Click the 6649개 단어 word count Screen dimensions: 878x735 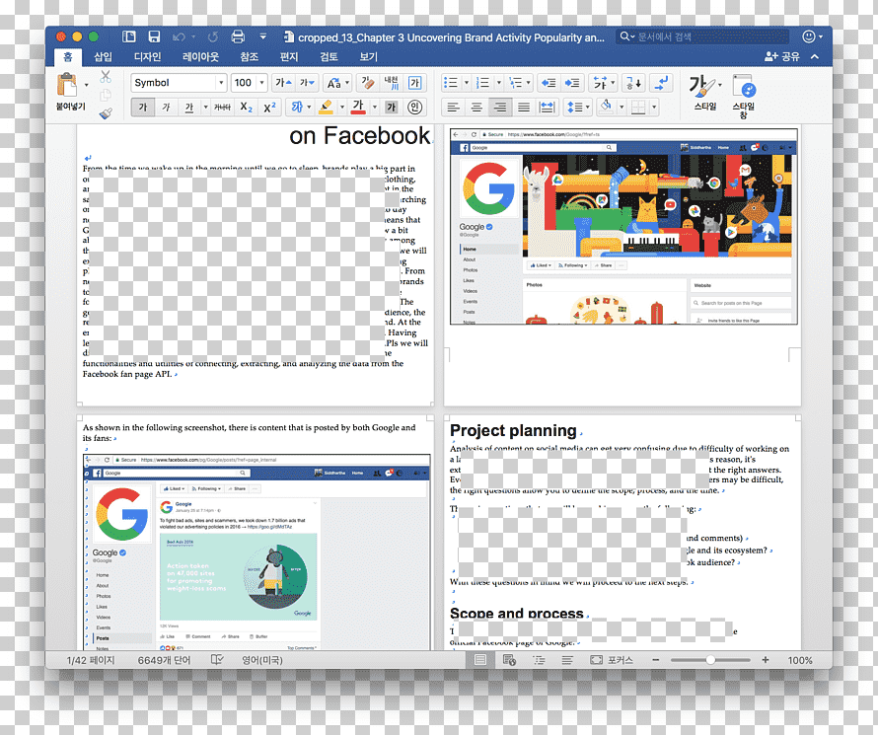164,660
